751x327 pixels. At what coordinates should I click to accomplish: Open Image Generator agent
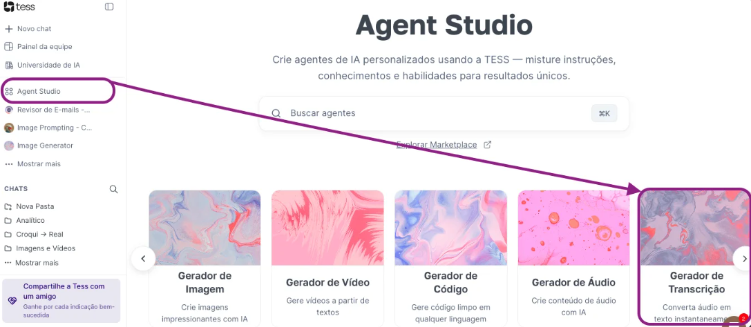coord(39,146)
